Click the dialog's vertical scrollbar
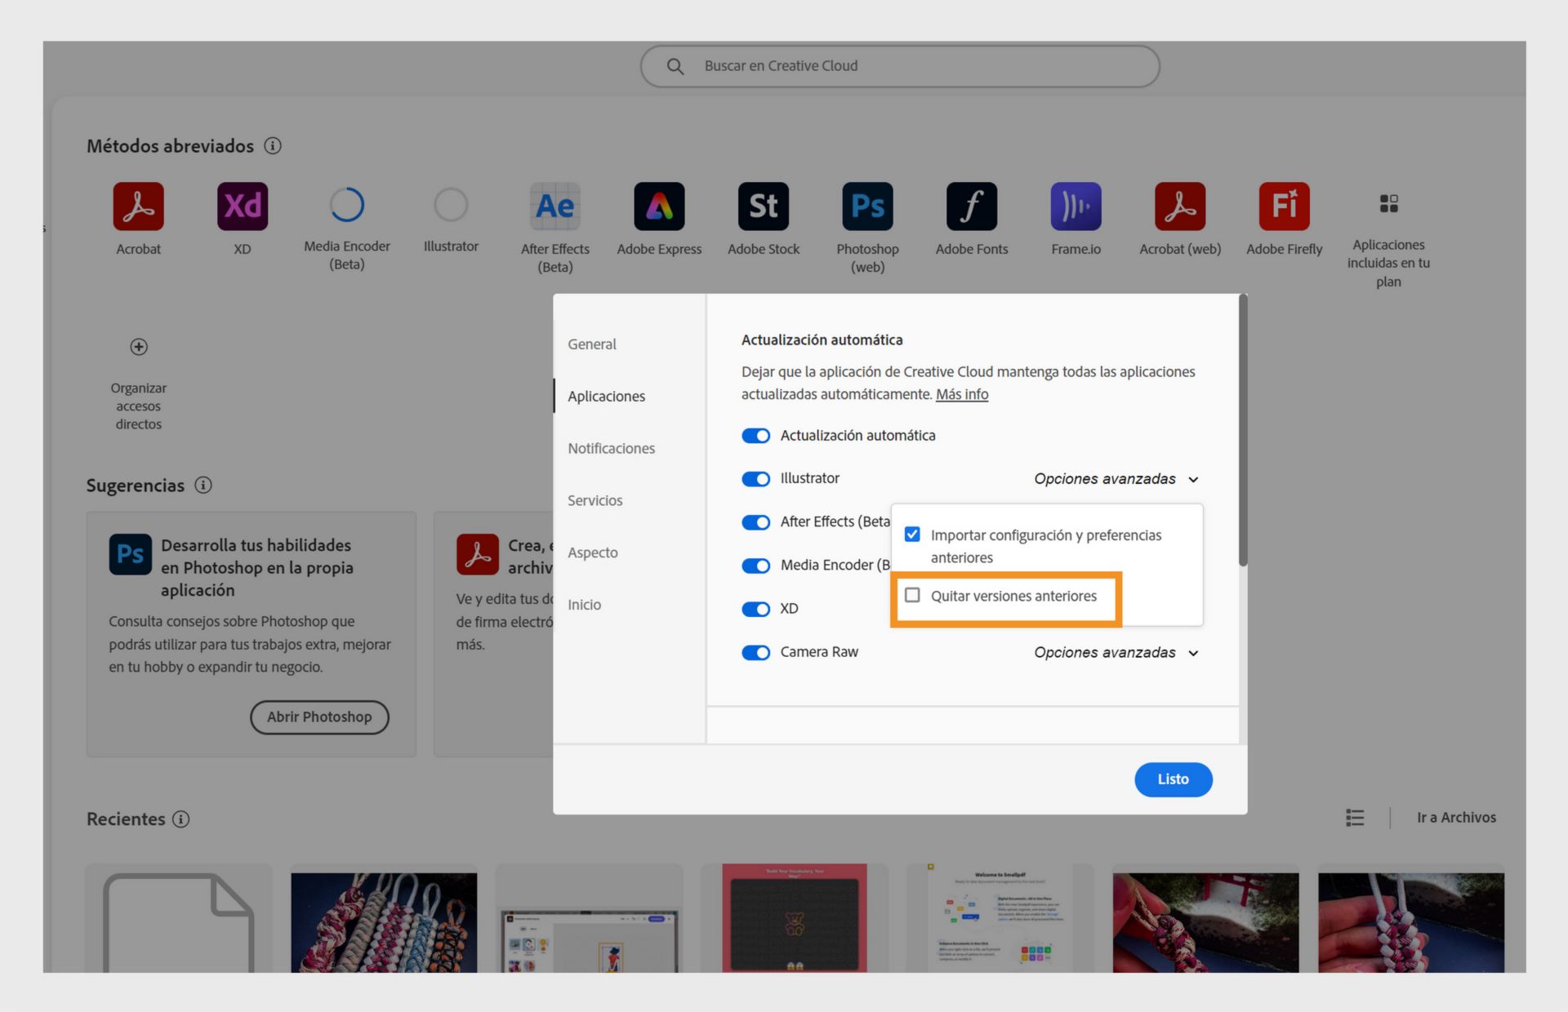The height and width of the screenshot is (1012, 1568). pyautogui.click(x=1243, y=431)
